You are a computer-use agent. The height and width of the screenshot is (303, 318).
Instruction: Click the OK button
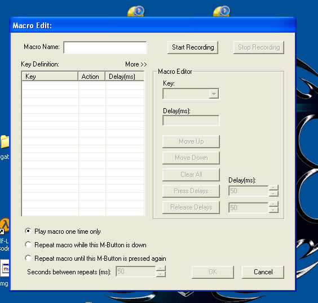click(x=213, y=272)
